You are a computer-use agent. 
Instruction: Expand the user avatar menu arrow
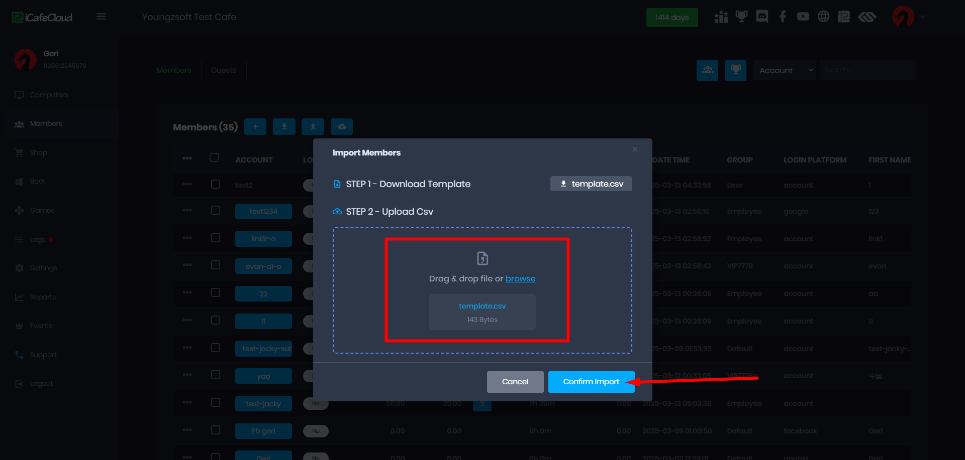pos(922,17)
